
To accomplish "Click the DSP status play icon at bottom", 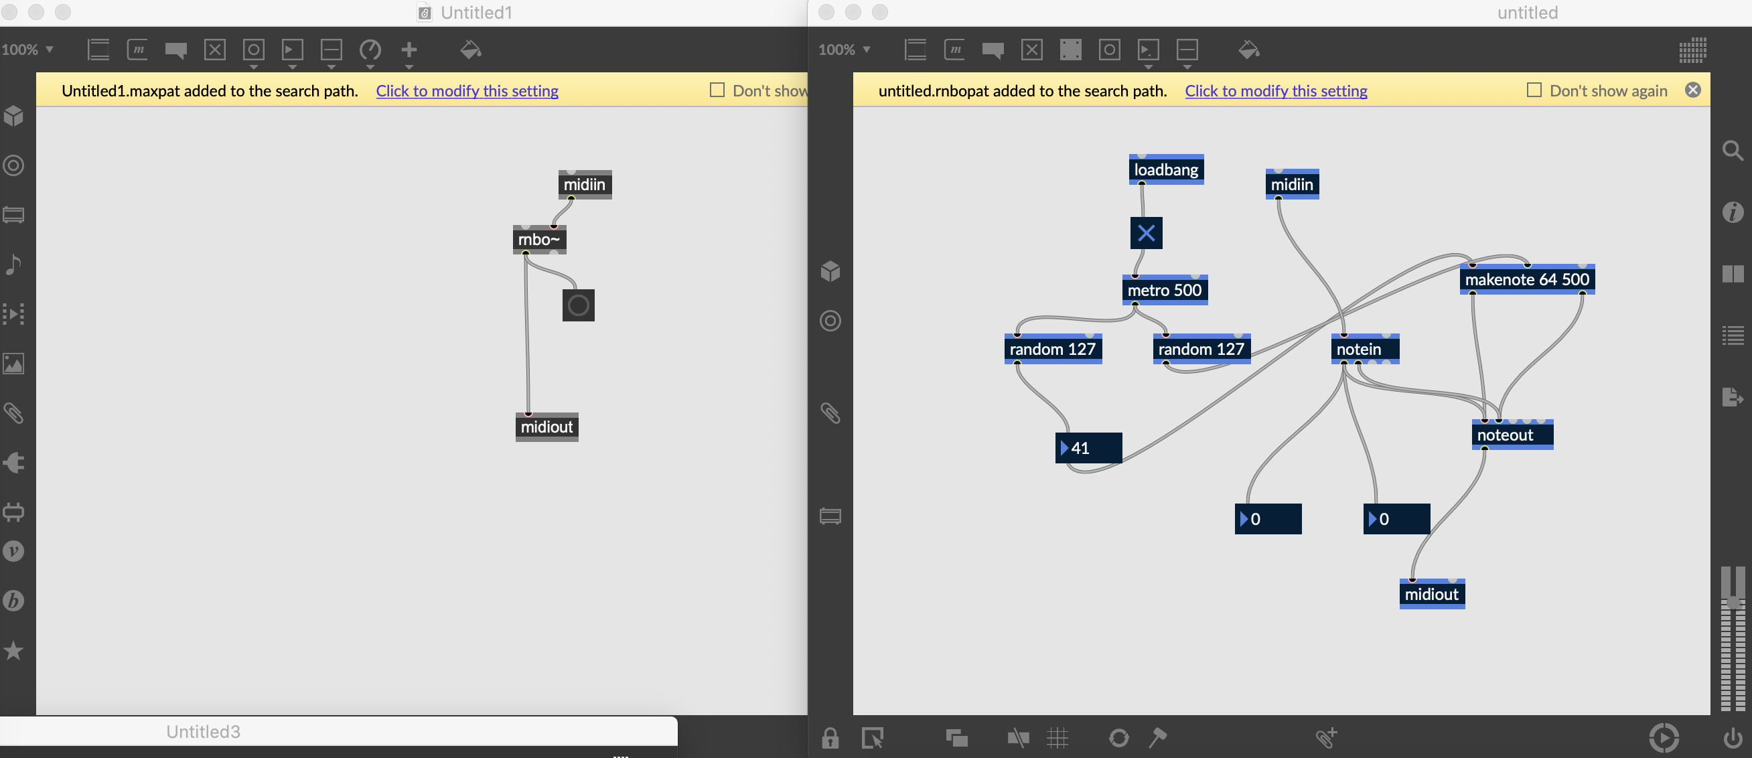I will coord(1664,738).
